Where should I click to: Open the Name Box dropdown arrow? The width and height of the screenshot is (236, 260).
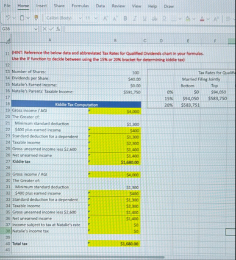pos(36,29)
